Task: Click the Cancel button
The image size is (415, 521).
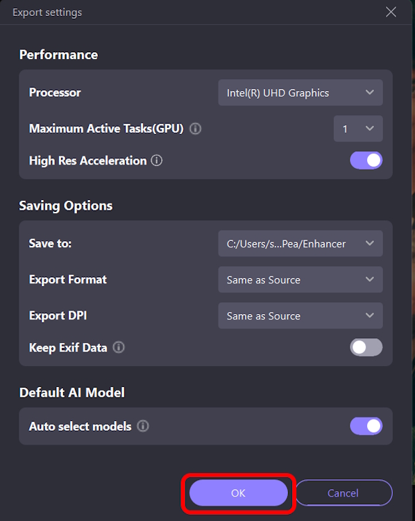Action: [x=344, y=493]
